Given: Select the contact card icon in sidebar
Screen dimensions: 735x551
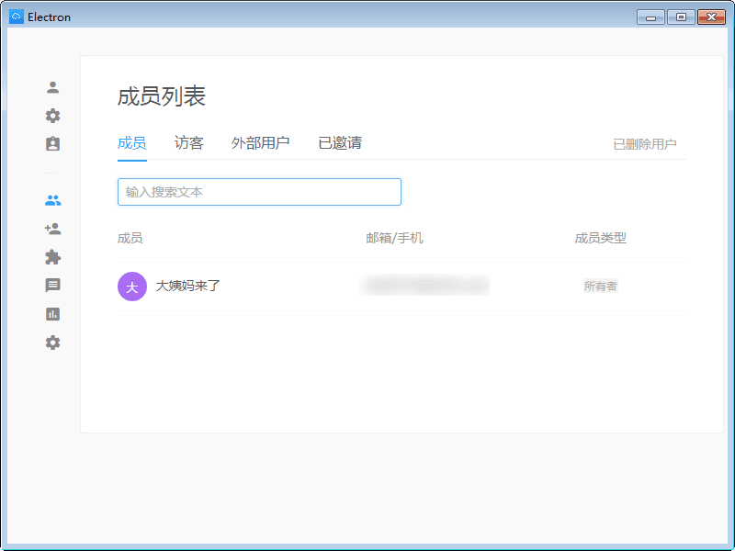Looking at the screenshot, I should click(52, 144).
